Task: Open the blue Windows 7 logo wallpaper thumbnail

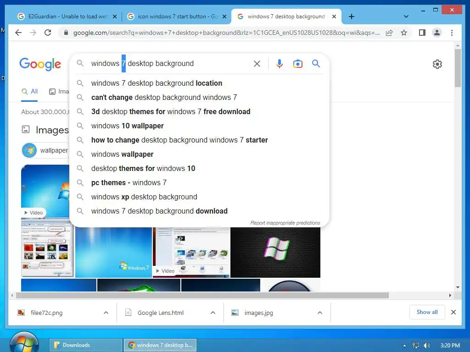Action: pyautogui.click(x=114, y=253)
